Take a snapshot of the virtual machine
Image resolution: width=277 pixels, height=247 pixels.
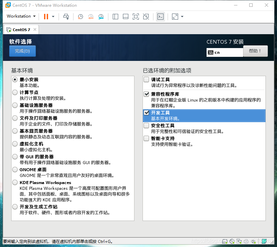(x=80, y=16)
